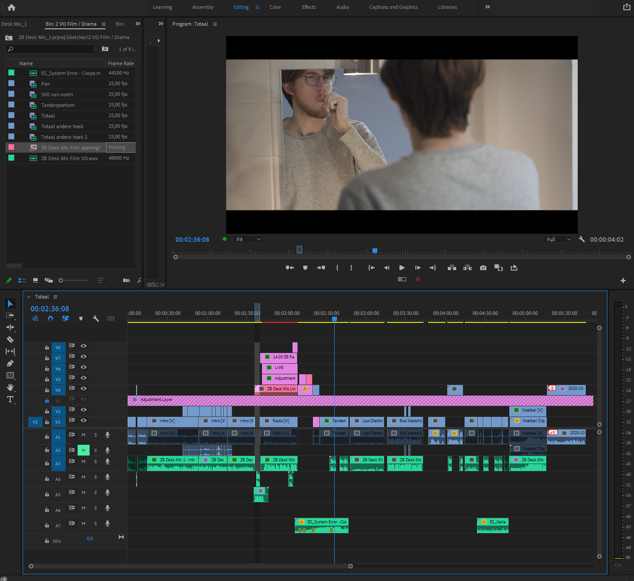The height and width of the screenshot is (581, 634).
Task: Click Go to Out point
Action: point(433,267)
